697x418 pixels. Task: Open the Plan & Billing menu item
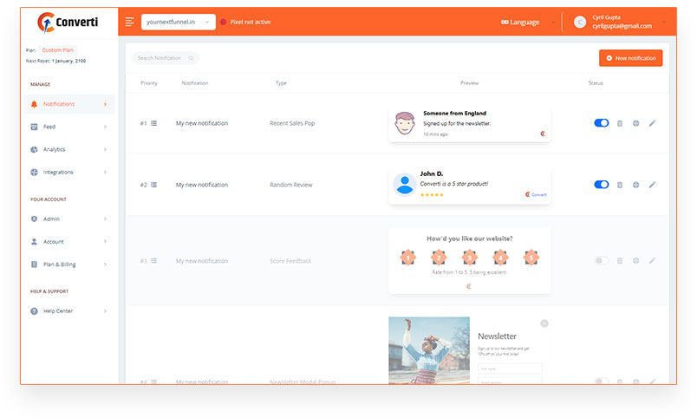coord(69,265)
